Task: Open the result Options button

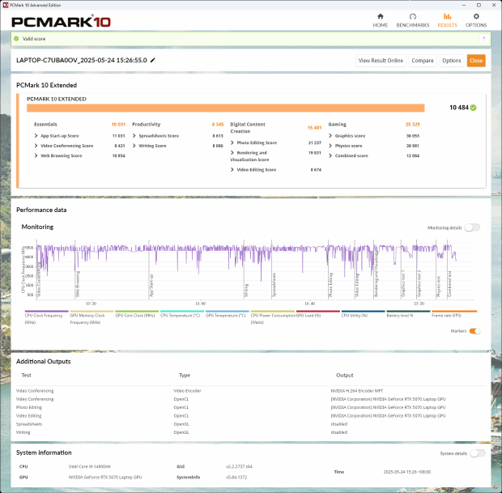Action: click(451, 61)
